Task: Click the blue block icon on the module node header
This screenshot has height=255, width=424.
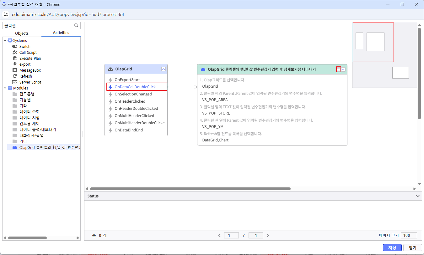Action: coord(203,69)
